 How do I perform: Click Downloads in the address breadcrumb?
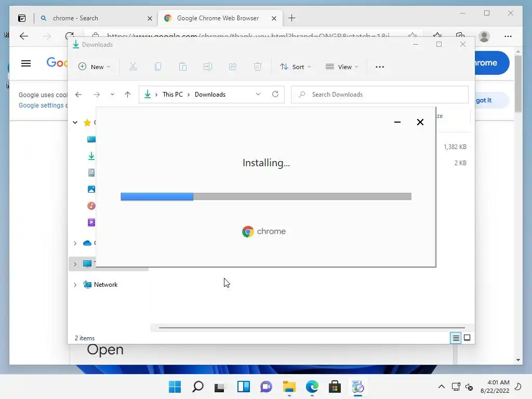click(210, 95)
